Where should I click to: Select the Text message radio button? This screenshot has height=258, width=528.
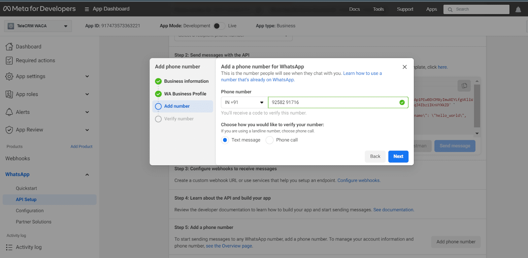tap(225, 140)
